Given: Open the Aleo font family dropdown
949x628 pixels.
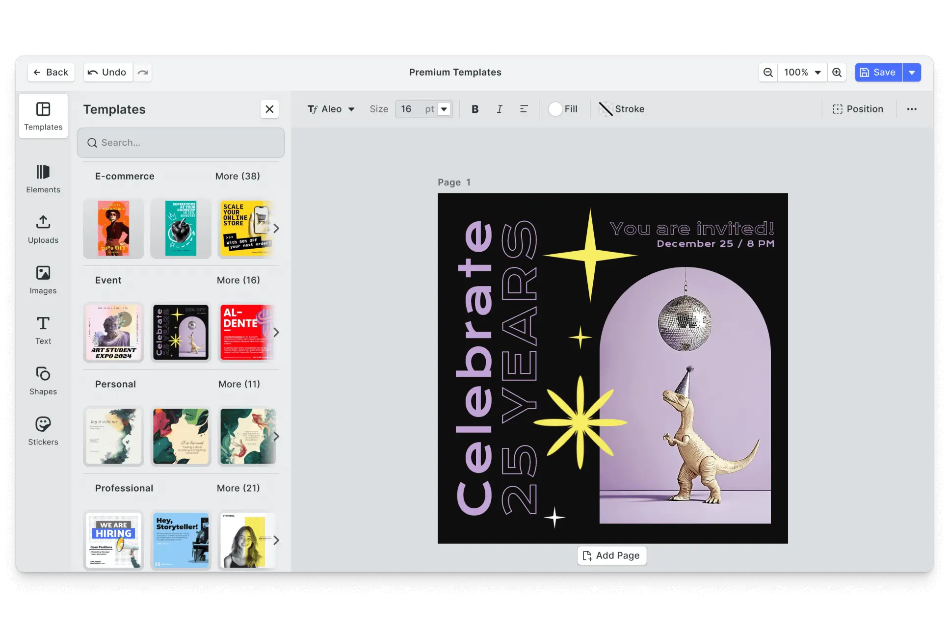Looking at the screenshot, I should (x=331, y=109).
